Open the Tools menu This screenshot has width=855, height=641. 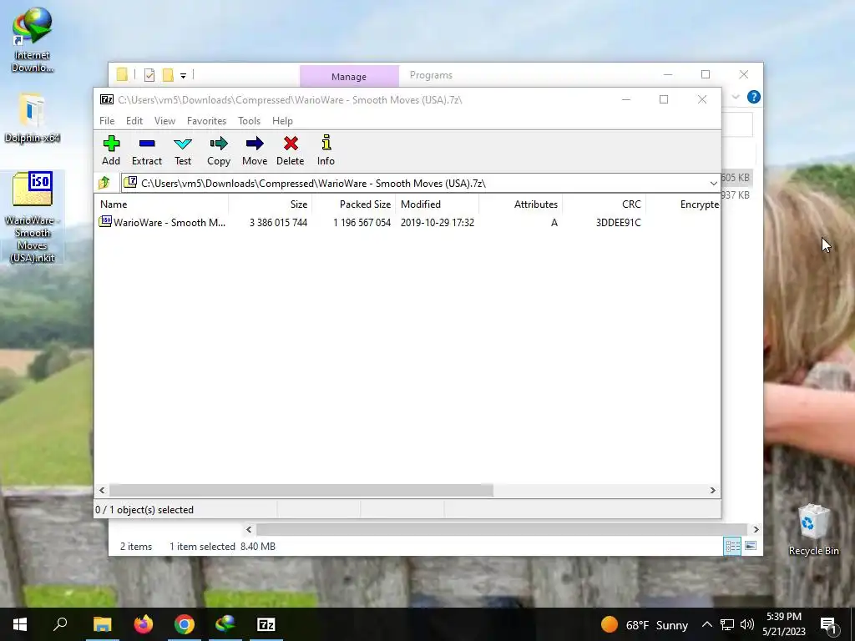(x=249, y=121)
